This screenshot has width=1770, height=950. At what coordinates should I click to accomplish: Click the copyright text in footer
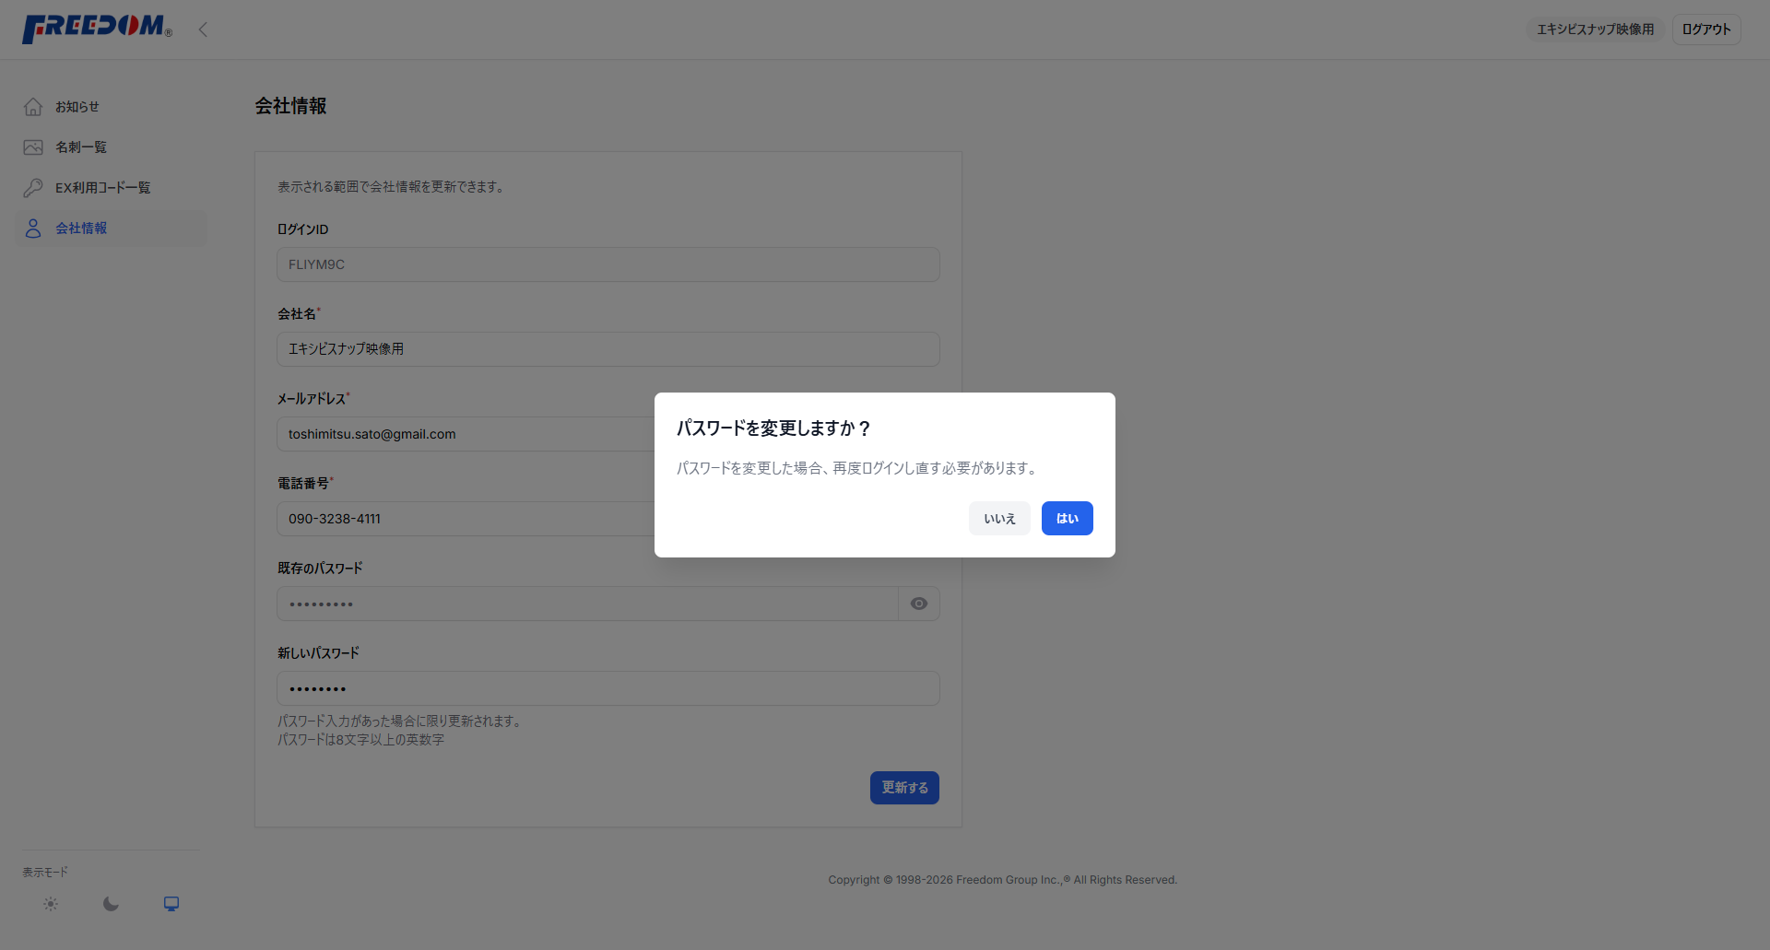1002,880
